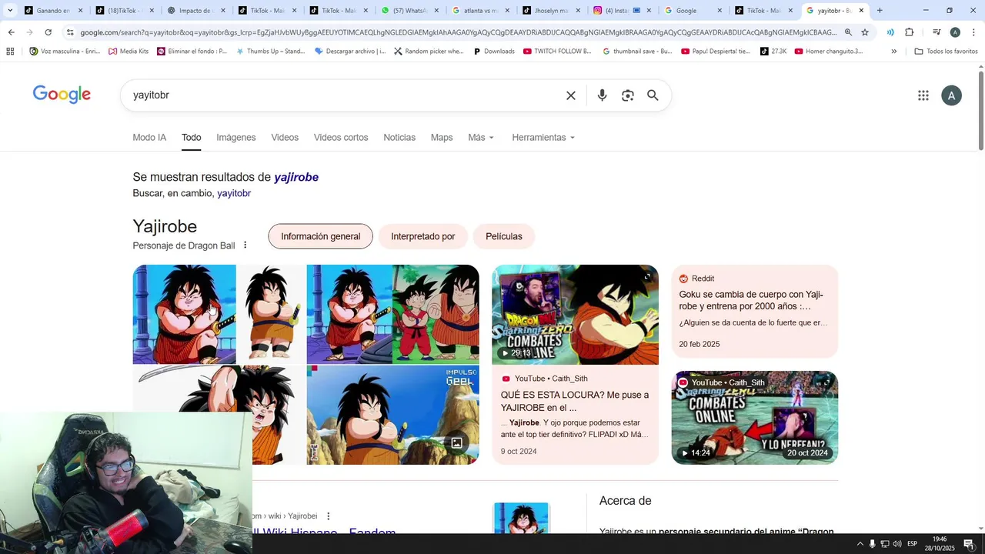Open more options for Fandom wiki result

[329, 516]
